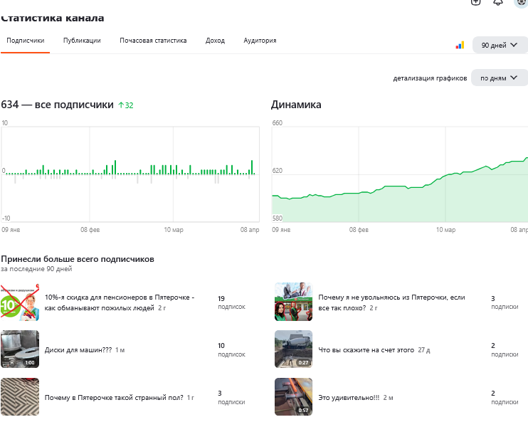The width and height of the screenshot is (528, 427).
Task: Expand the 90 дней period dropdown
Action: click(500, 45)
